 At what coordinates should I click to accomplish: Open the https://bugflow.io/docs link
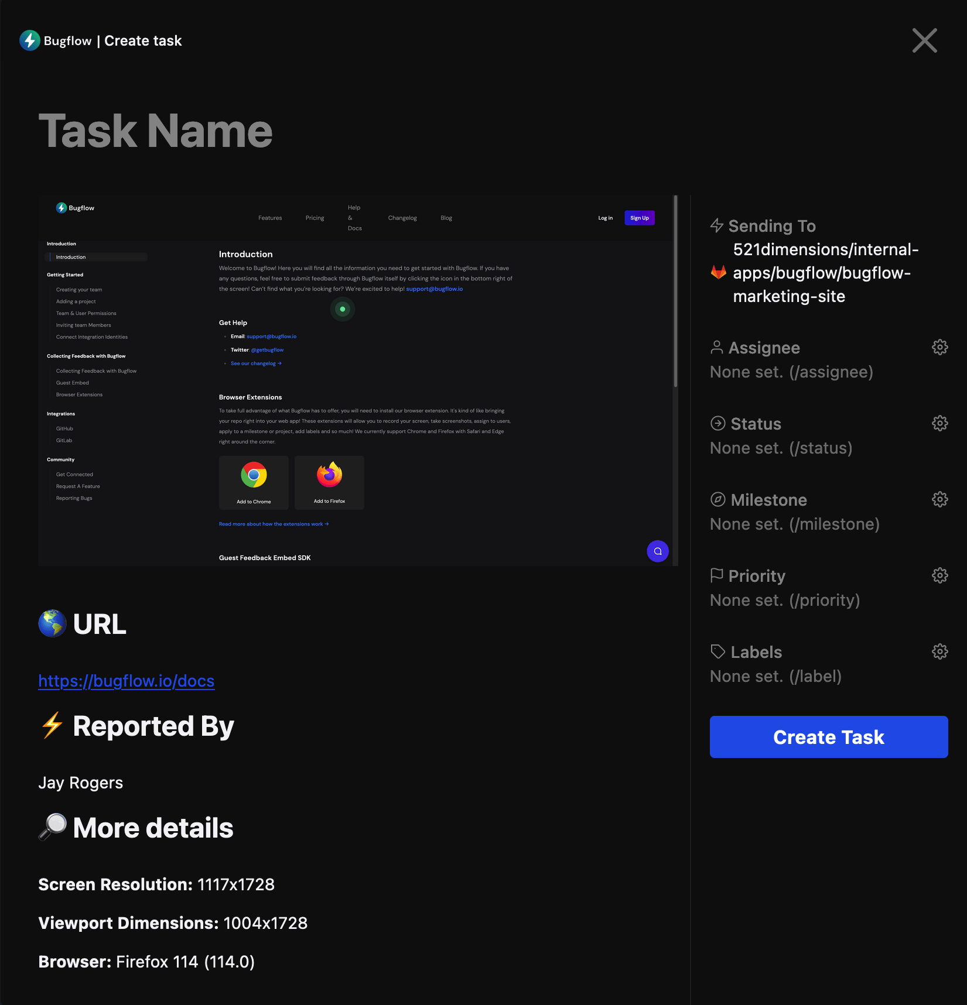(127, 681)
